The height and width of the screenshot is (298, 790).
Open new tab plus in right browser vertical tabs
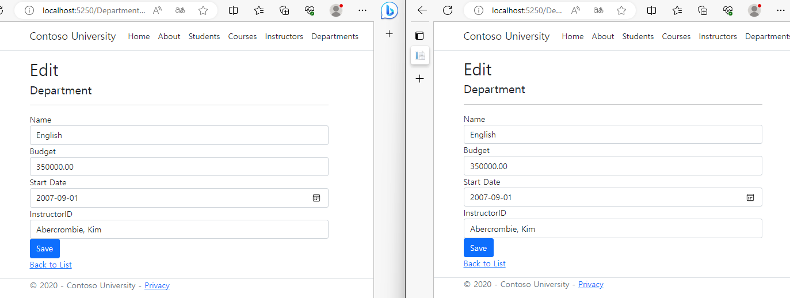pyautogui.click(x=420, y=78)
